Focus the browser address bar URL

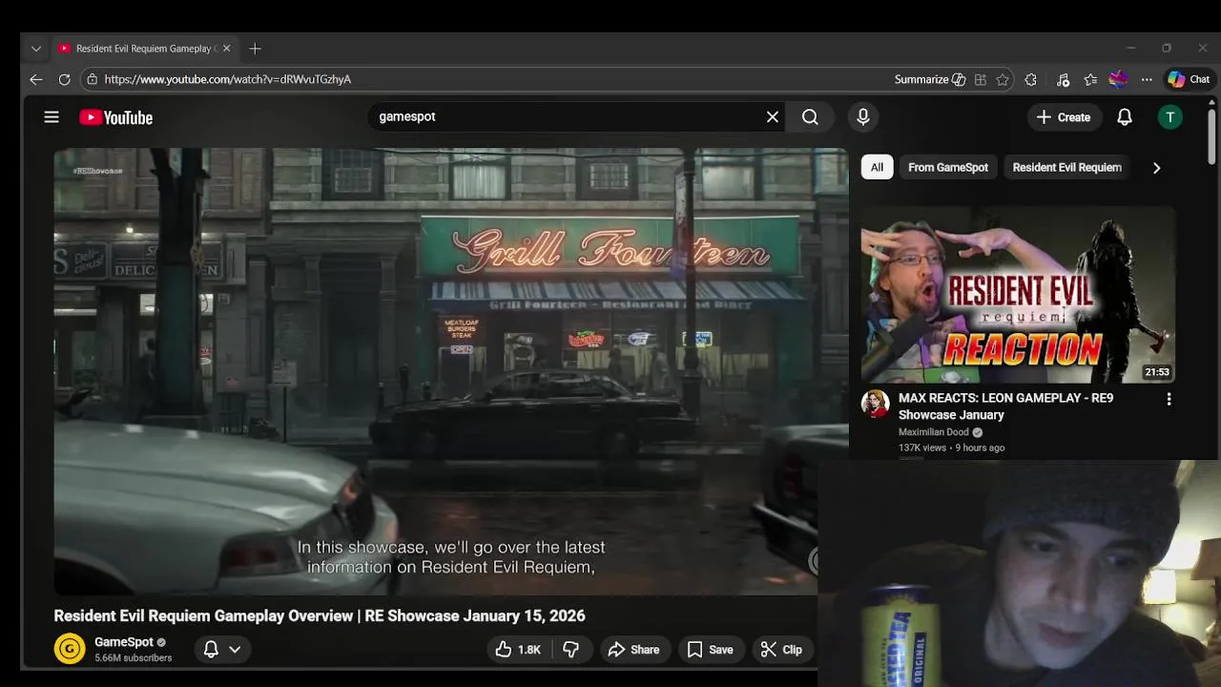[x=228, y=79]
